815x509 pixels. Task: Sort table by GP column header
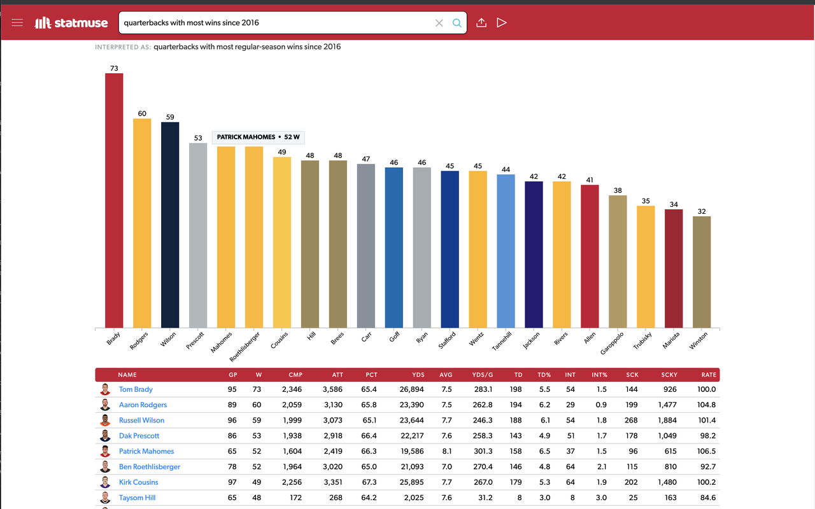click(x=232, y=375)
